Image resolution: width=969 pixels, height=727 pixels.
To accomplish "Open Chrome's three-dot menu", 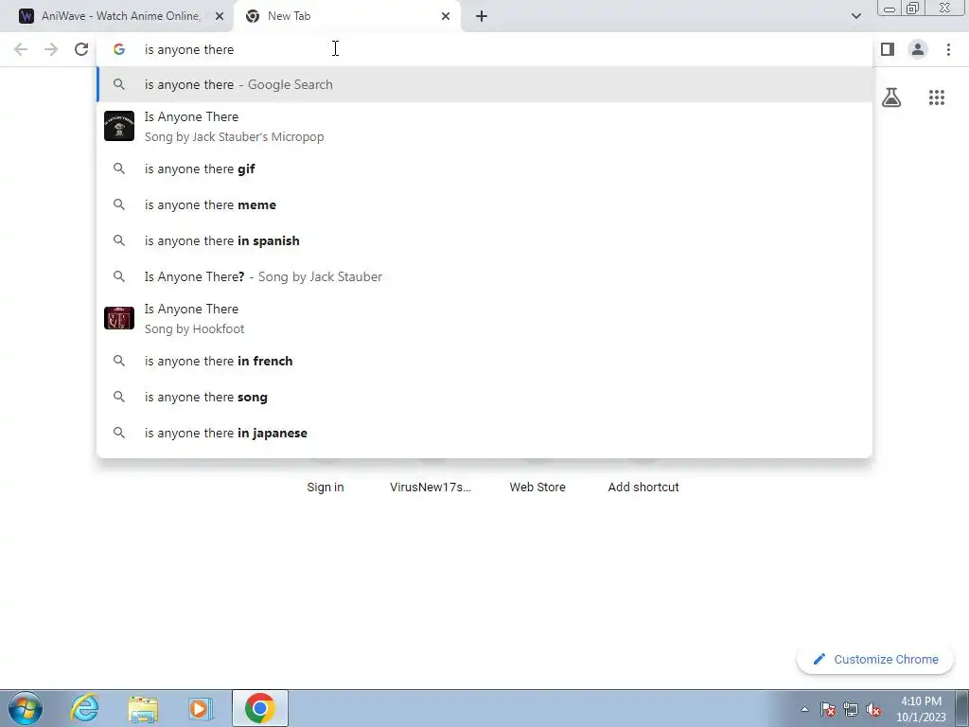I will click(948, 49).
